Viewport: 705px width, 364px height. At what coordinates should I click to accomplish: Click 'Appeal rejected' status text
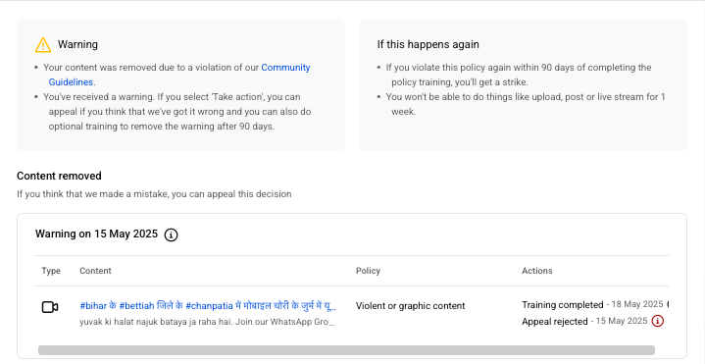click(555, 322)
